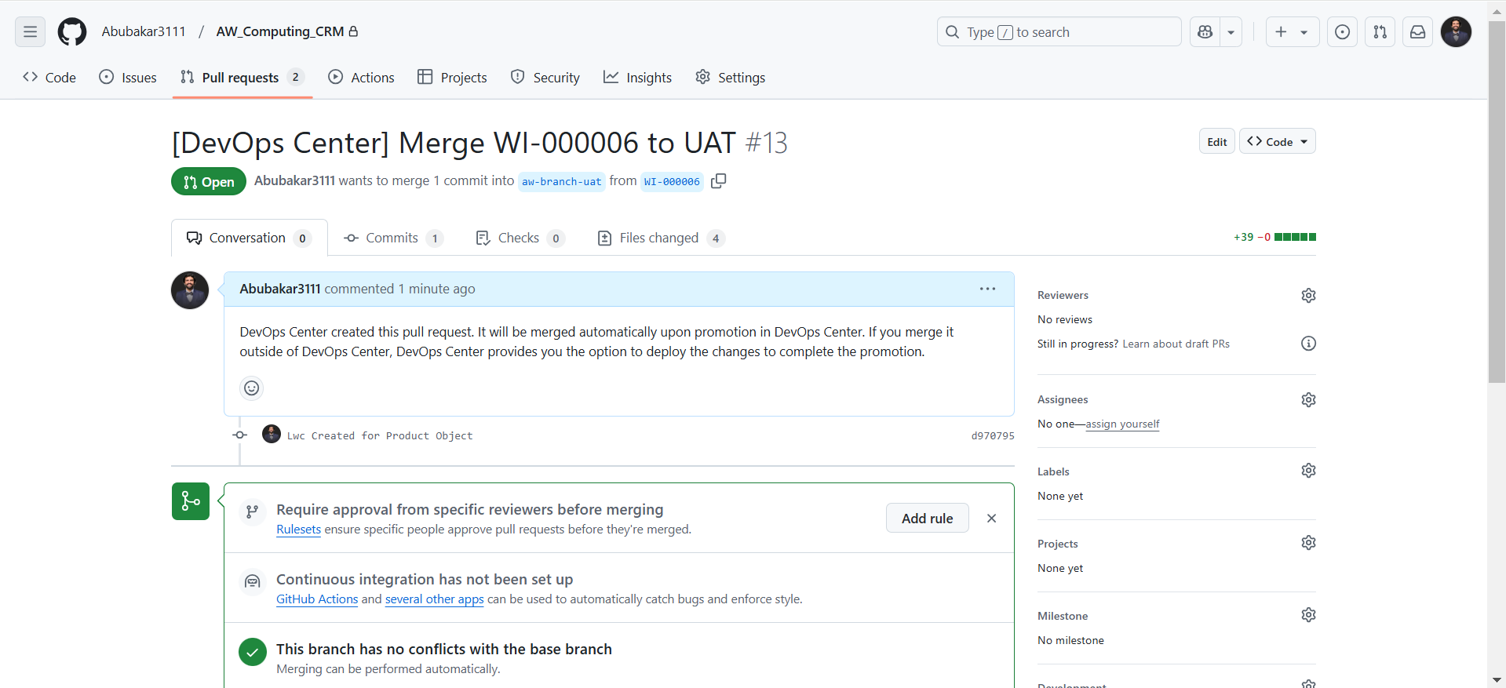Add emoji reaction smiley icon
This screenshot has width=1506, height=688.
(x=251, y=388)
